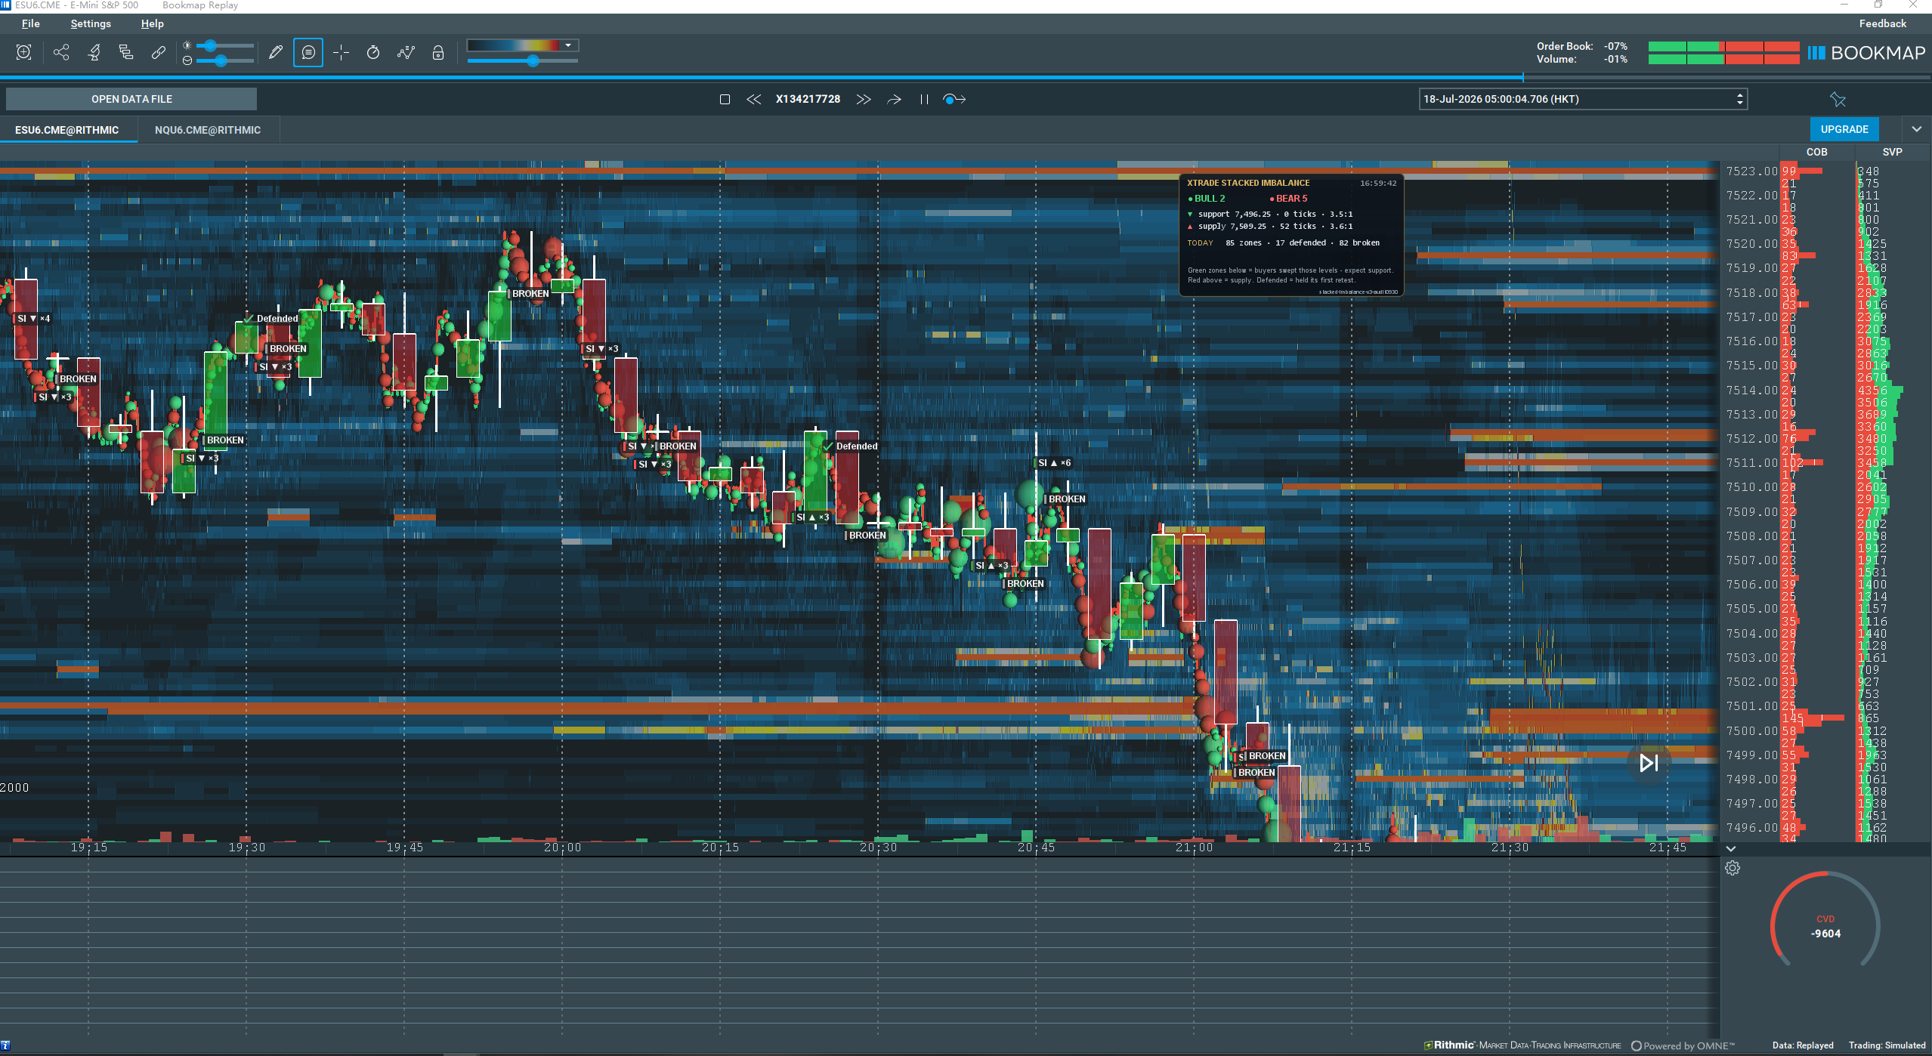Screen dimensions: 1932x1056
Task: Click the blue UPGRADE button
Action: [1844, 129]
